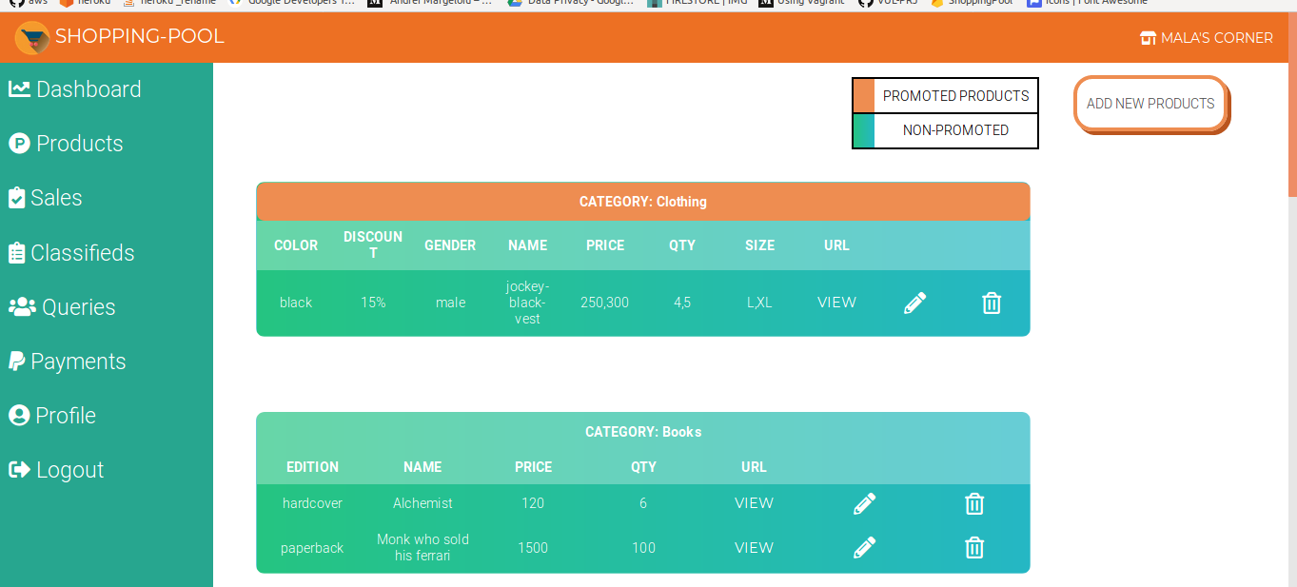
Task: Click the Dashboard chart icon in sidebar
Action: coord(19,88)
